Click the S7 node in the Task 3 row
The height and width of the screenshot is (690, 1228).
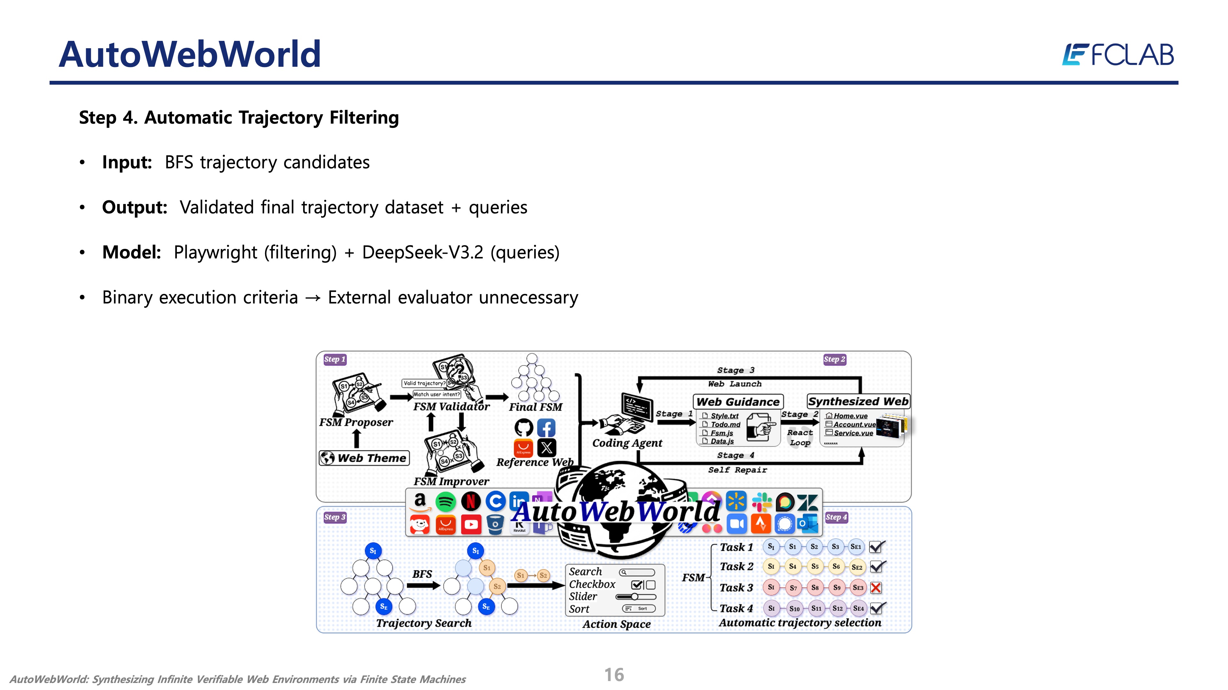(793, 588)
